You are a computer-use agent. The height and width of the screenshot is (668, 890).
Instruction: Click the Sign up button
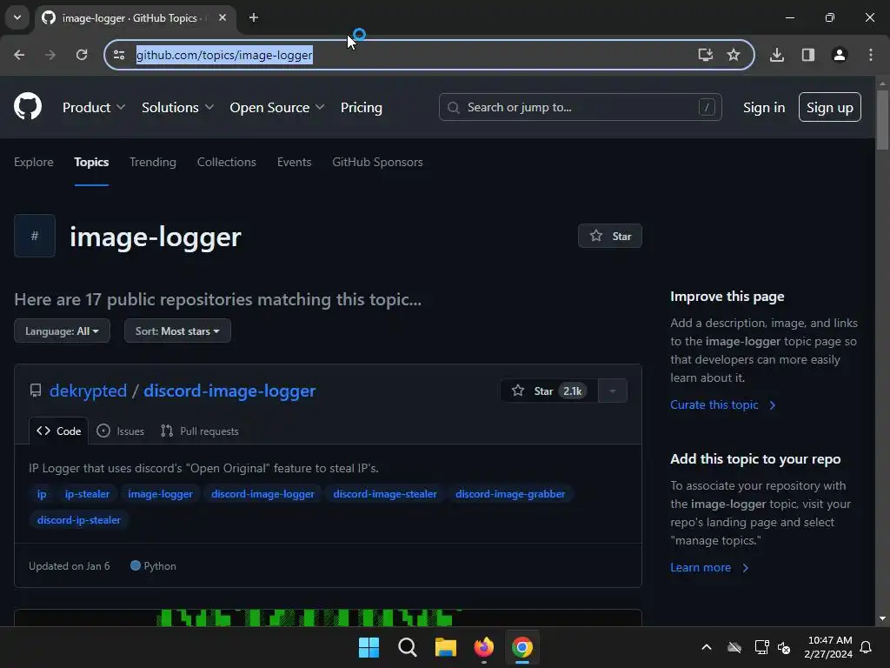pos(830,107)
